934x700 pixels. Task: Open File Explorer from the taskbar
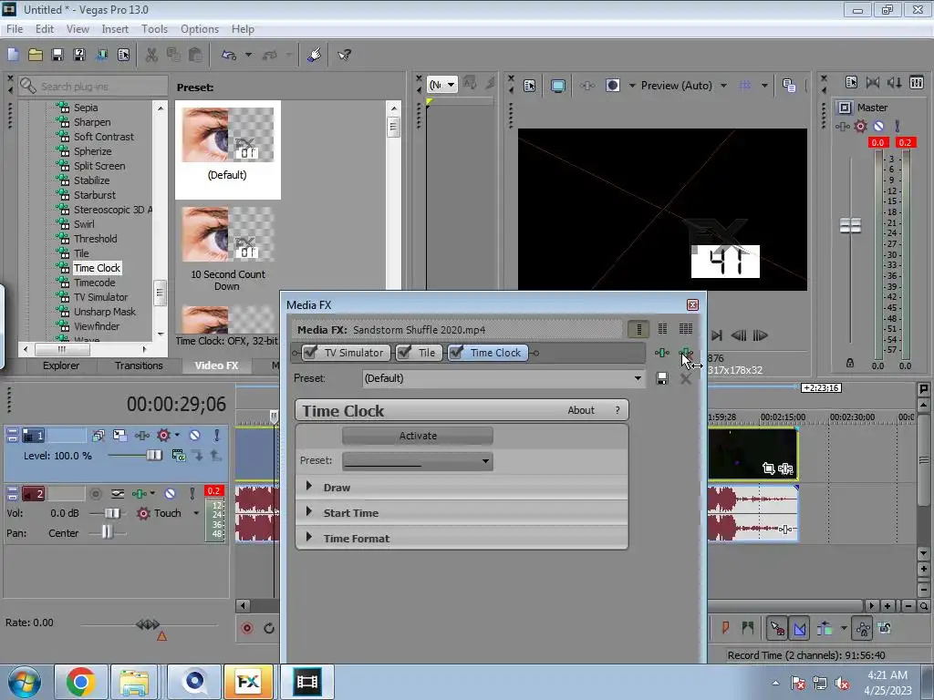134,682
